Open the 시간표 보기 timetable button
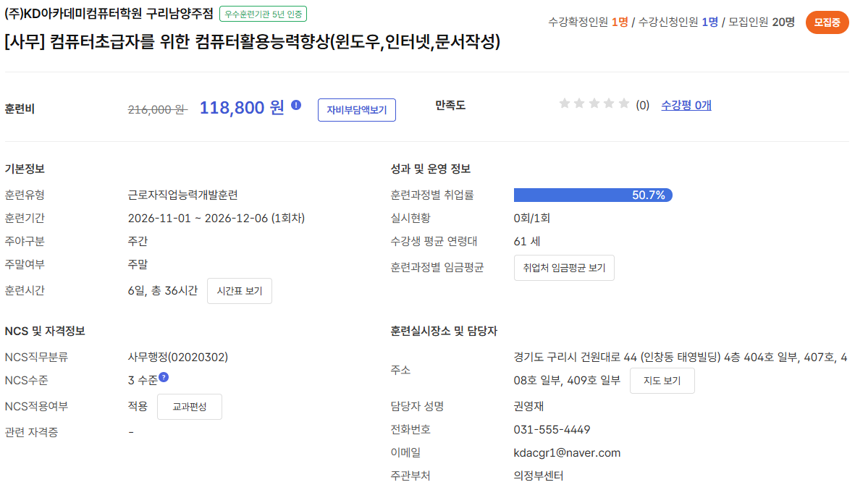 [x=240, y=291]
